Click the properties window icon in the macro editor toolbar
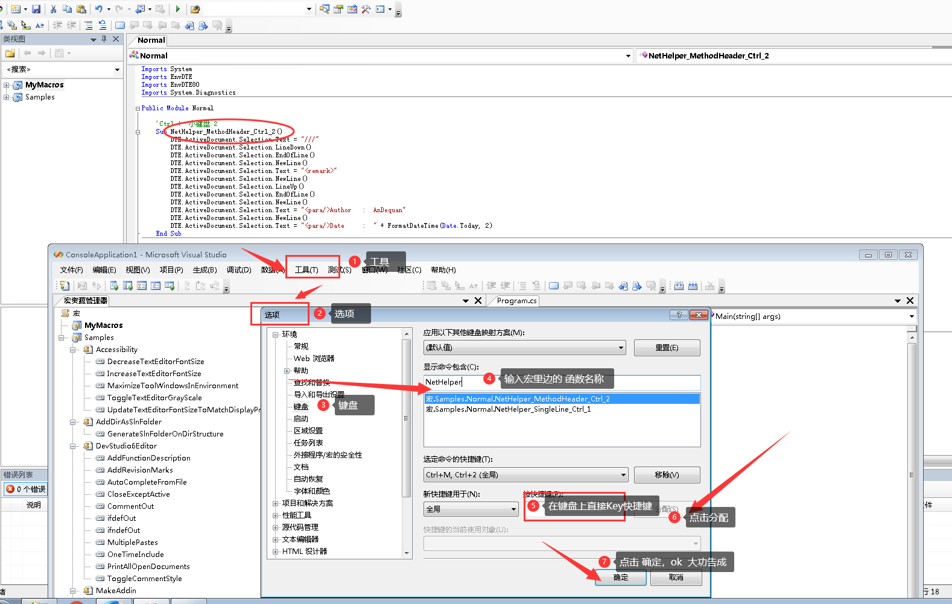 [x=338, y=9]
